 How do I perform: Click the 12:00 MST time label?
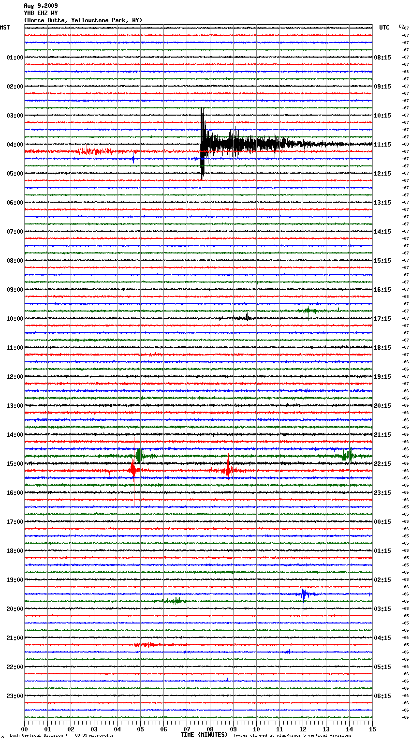pos(15,377)
